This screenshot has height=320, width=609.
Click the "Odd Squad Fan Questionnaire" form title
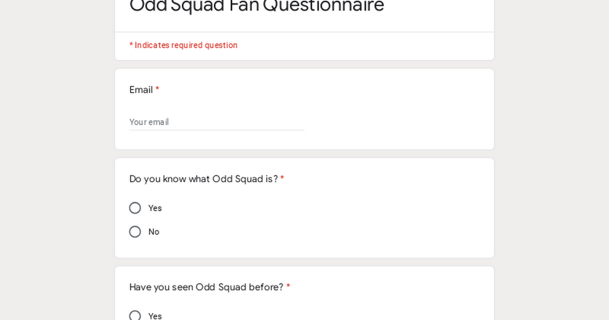[x=257, y=6]
